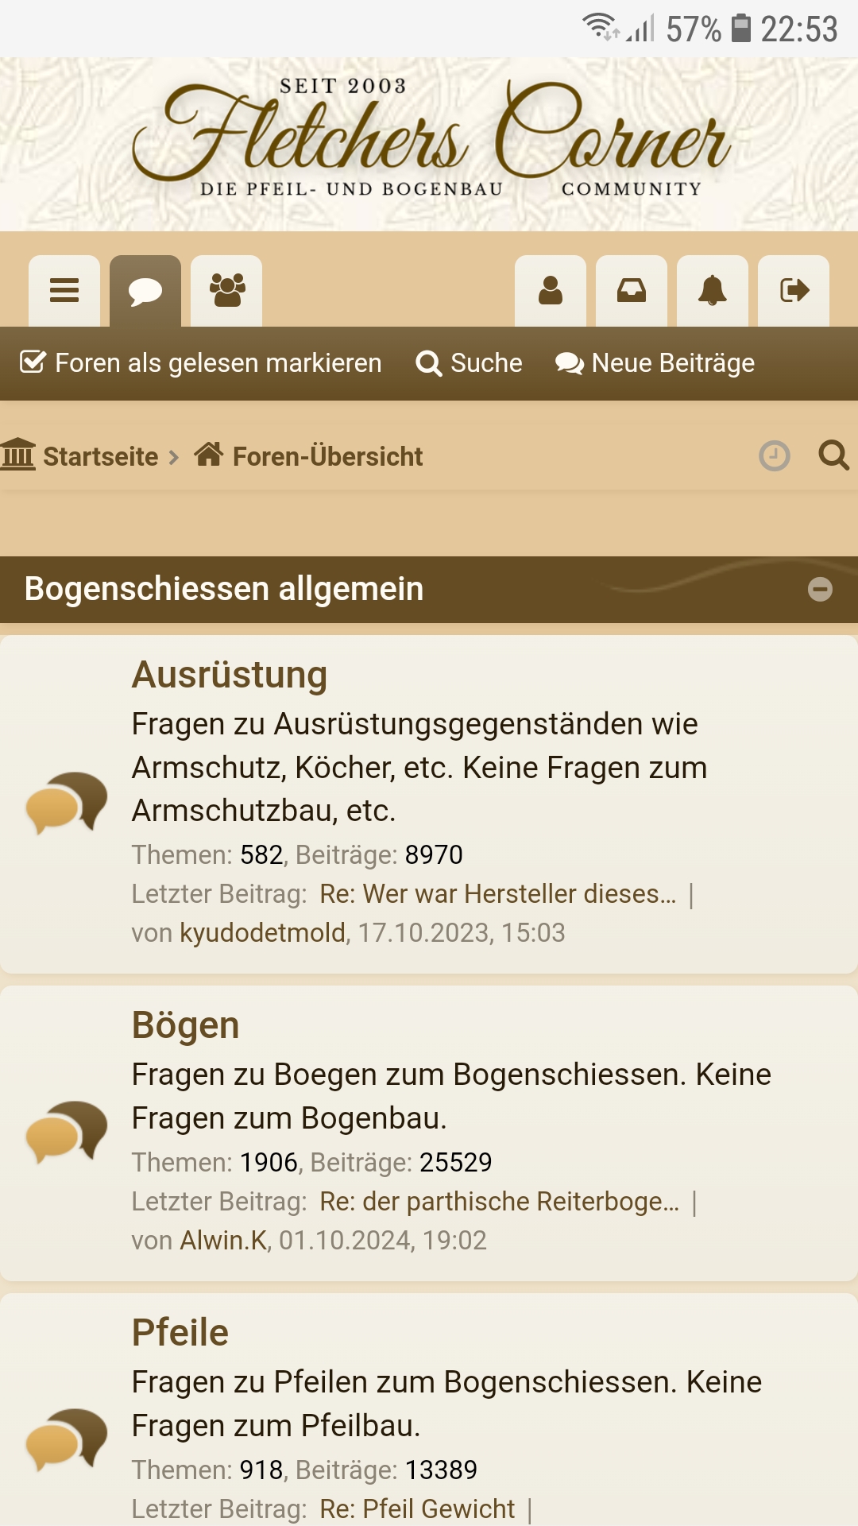Open 'Neue Beiträge' new posts link
This screenshot has height=1526, width=858.
pyautogui.click(x=655, y=363)
